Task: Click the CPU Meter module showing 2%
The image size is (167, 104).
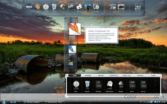Action: click(99, 86)
